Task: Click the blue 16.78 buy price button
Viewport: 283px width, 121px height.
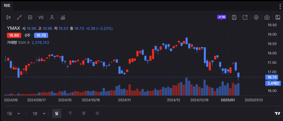Action: (x=41, y=35)
